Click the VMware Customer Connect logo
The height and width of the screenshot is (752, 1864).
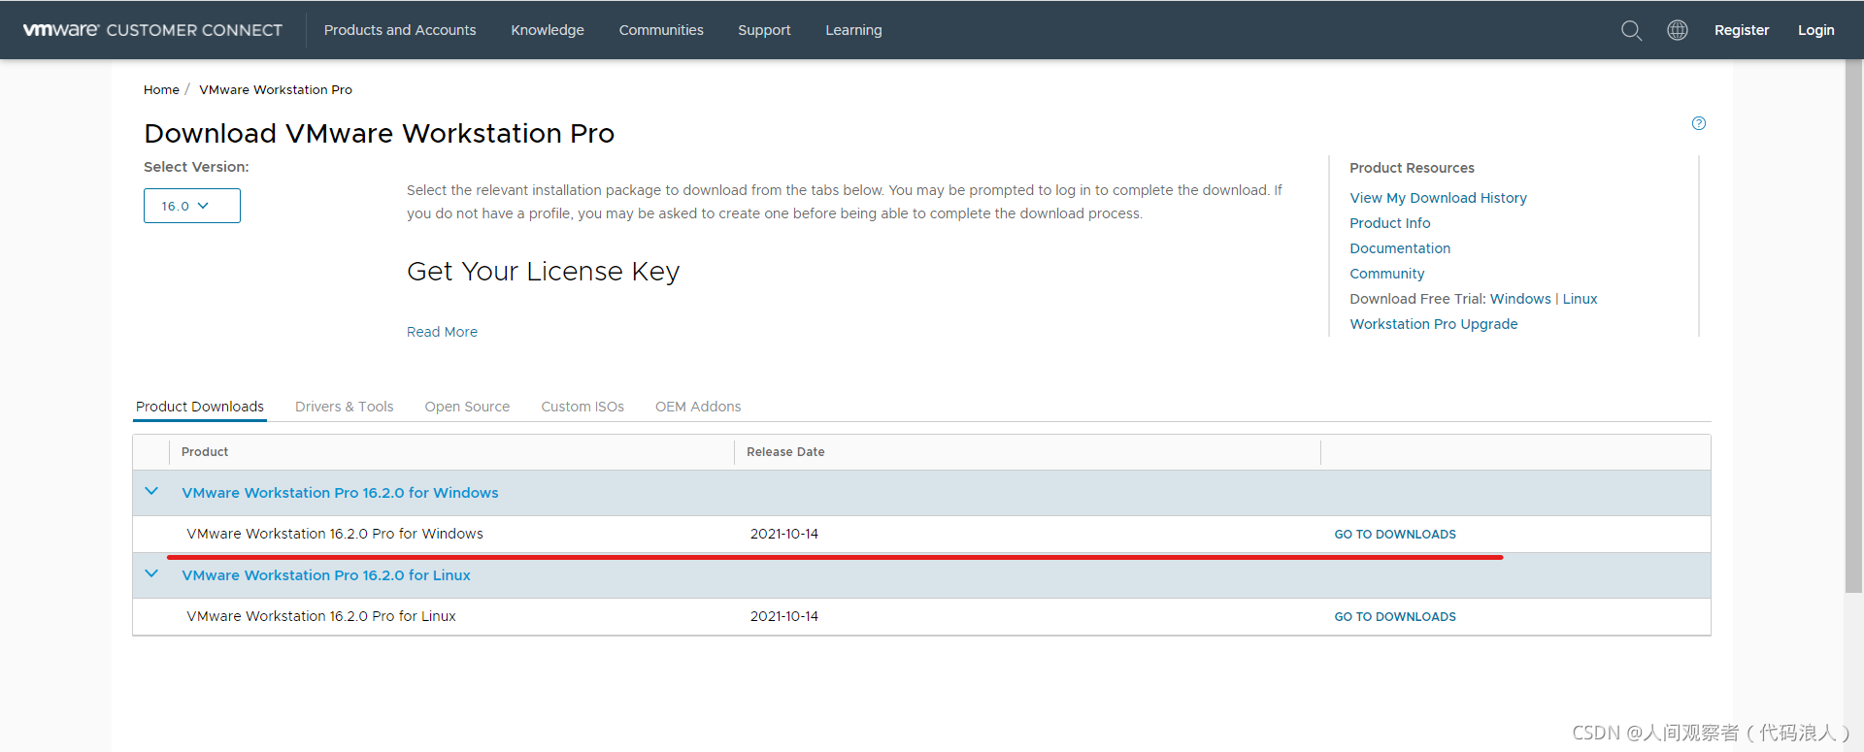(x=152, y=30)
